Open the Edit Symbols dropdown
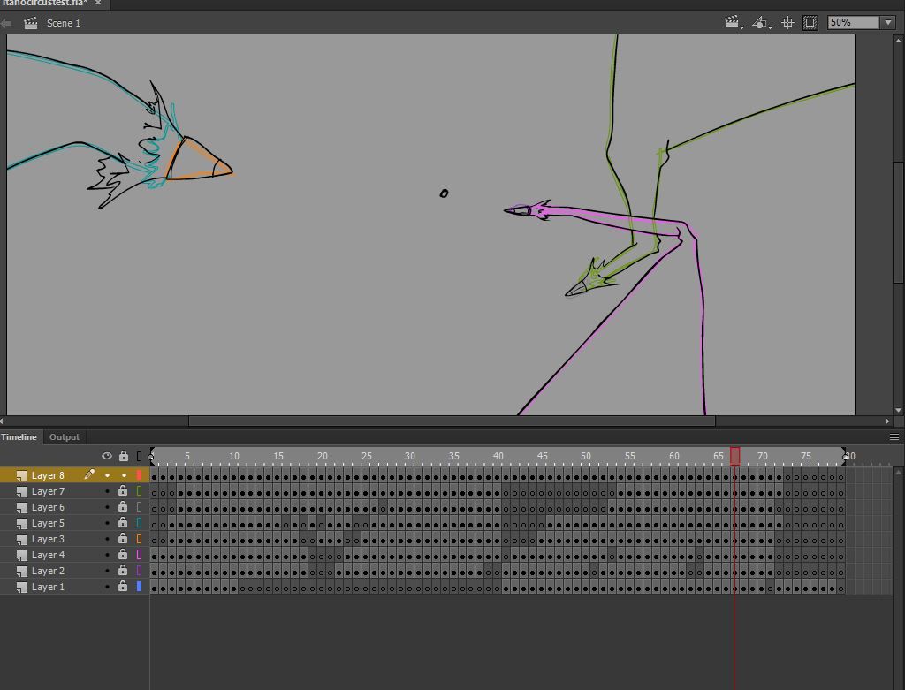The image size is (905, 690). click(x=762, y=22)
